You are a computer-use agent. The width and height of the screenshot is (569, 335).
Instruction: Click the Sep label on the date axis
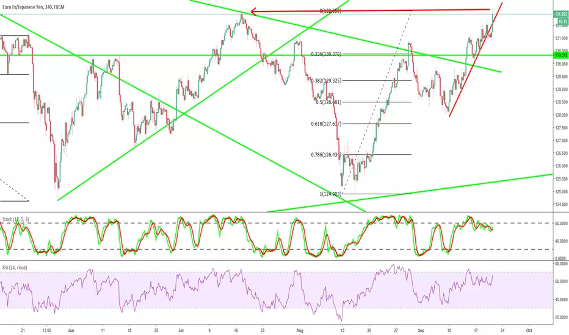coord(421,330)
